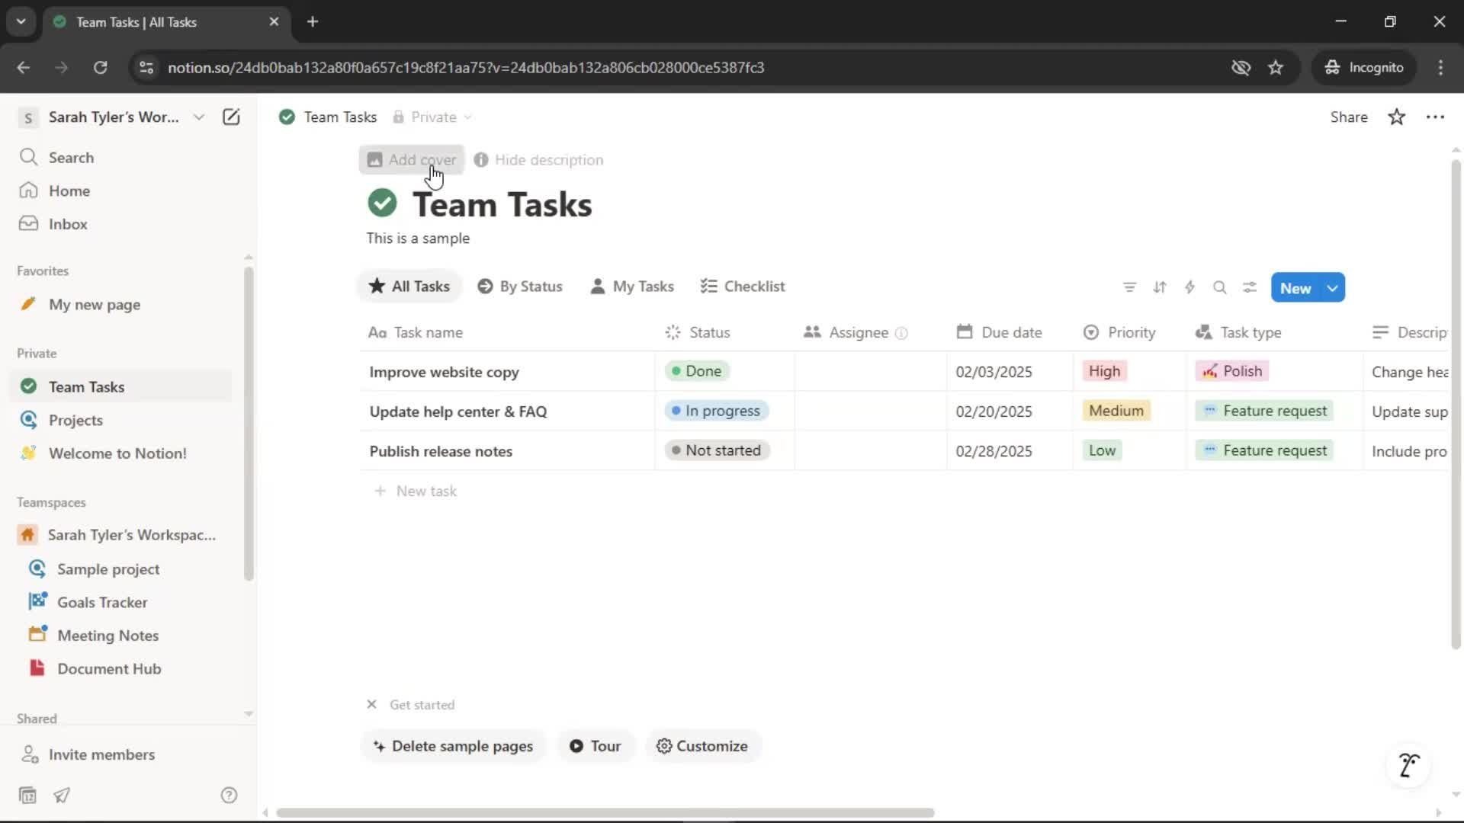Click the database search magnifier icon
Image resolution: width=1464 pixels, height=823 pixels.
click(x=1219, y=287)
